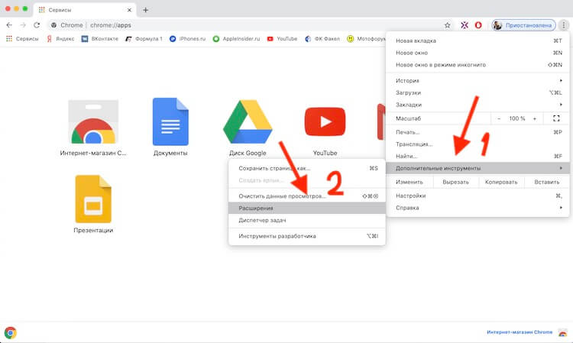The height and width of the screenshot is (343, 573).
Task: Click the browser forward arrow
Action: [23, 25]
